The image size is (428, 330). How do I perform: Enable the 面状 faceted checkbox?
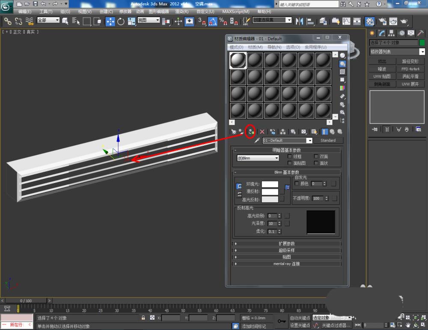click(x=316, y=163)
